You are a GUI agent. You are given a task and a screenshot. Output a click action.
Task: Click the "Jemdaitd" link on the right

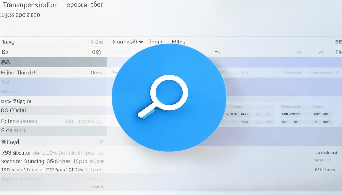[x=326, y=152]
